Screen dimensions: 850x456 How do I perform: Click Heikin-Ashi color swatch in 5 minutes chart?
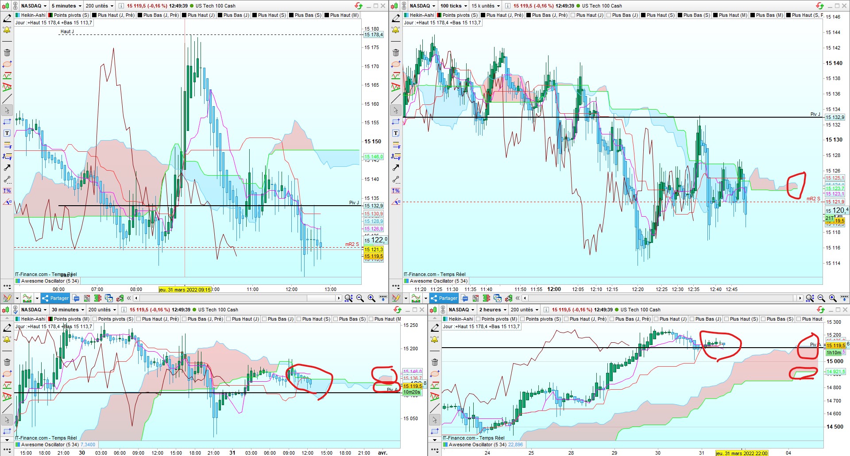click(x=18, y=15)
